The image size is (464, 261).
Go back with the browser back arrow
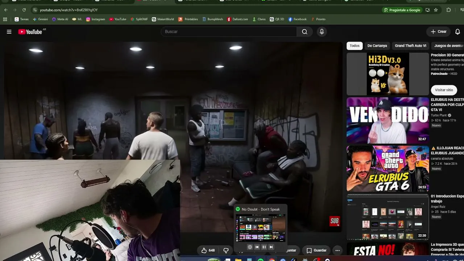[x=5, y=10]
